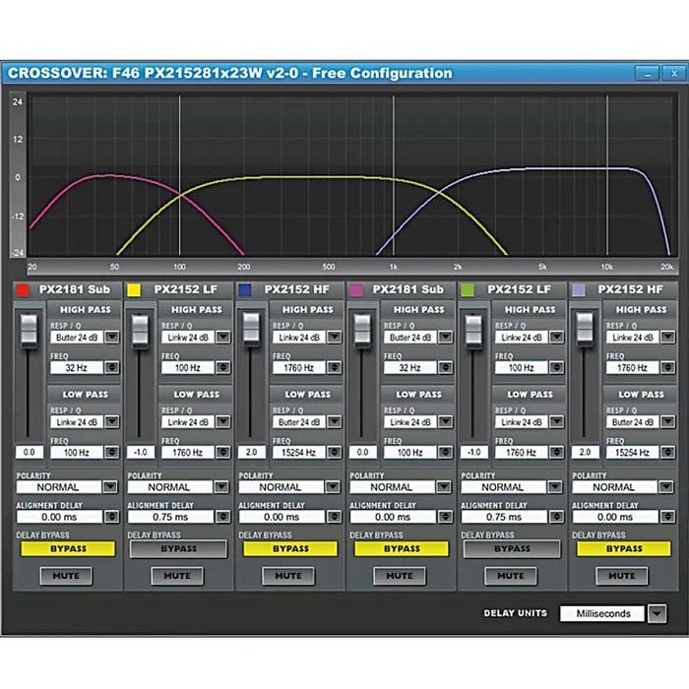This screenshot has height=689, width=689.
Task: Click the 100 Hz low pass stepper, red Sub channel
Action: coord(112,452)
